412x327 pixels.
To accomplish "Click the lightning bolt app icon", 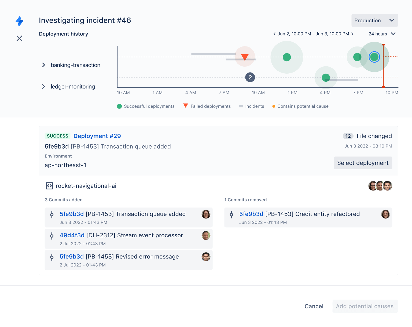I will (19, 21).
